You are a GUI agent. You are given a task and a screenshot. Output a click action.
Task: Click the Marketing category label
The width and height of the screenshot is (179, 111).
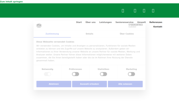[x=131, y=69]
